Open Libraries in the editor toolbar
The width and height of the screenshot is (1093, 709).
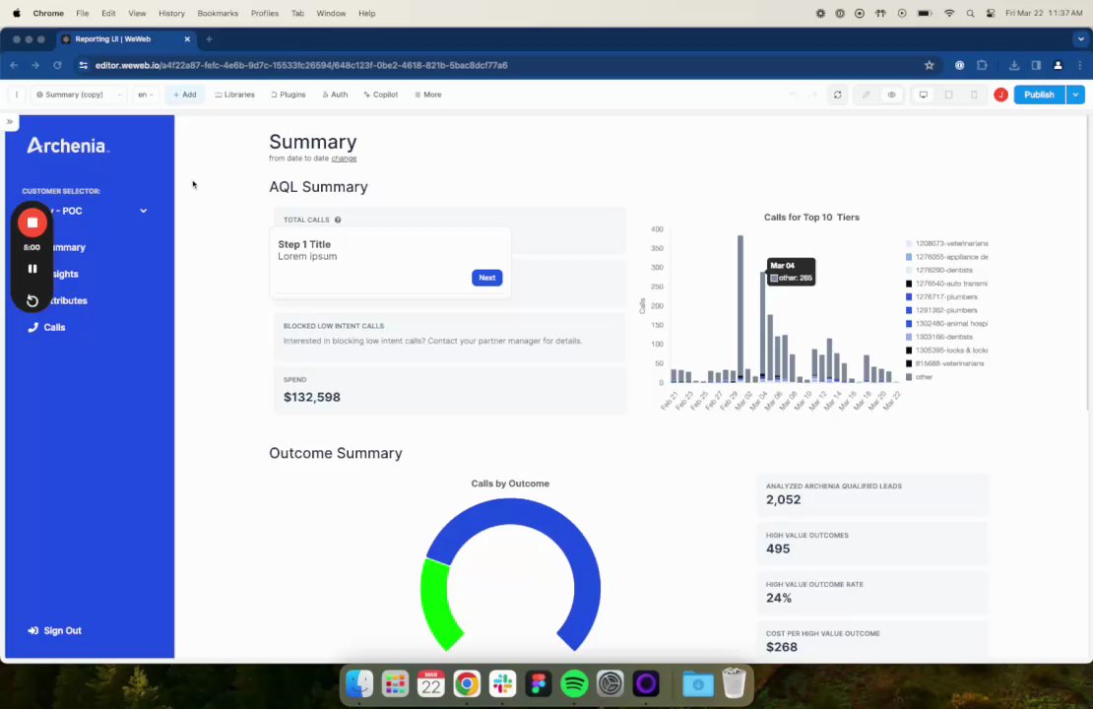[235, 95]
